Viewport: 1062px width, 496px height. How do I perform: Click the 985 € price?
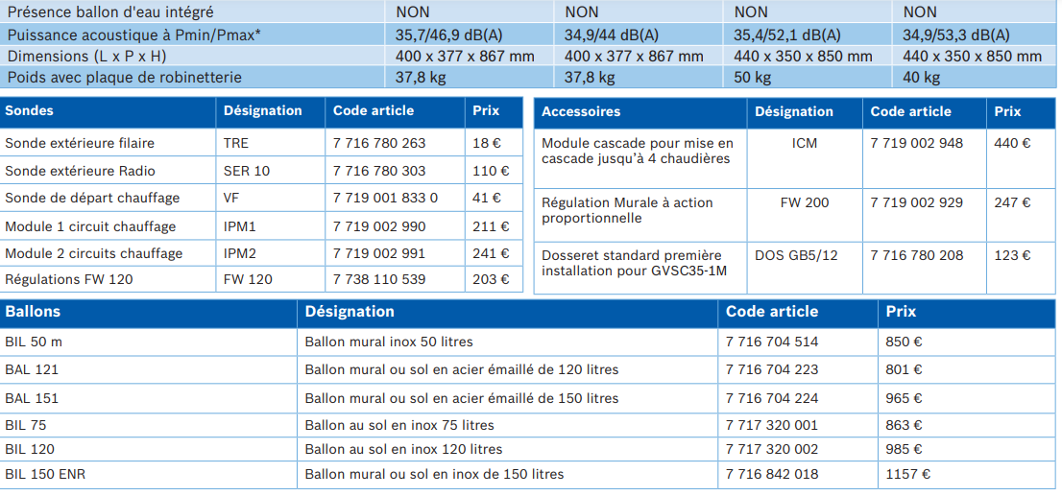click(x=904, y=449)
